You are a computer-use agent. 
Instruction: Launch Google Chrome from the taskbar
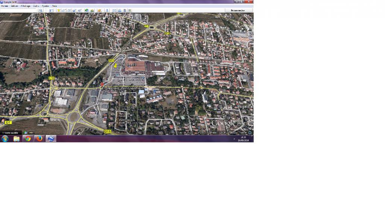(28, 139)
